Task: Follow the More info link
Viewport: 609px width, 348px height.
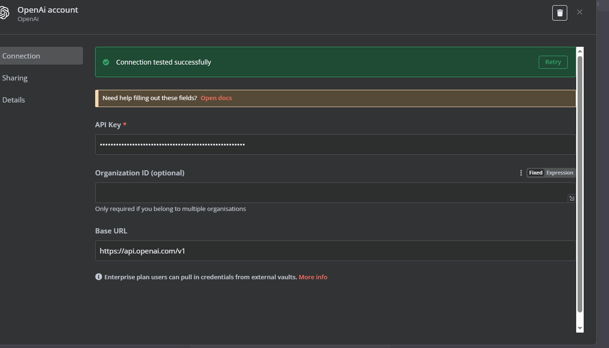Action: pos(313,277)
